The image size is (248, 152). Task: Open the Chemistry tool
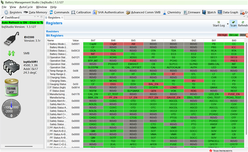pyautogui.click(x=172, y=12)
